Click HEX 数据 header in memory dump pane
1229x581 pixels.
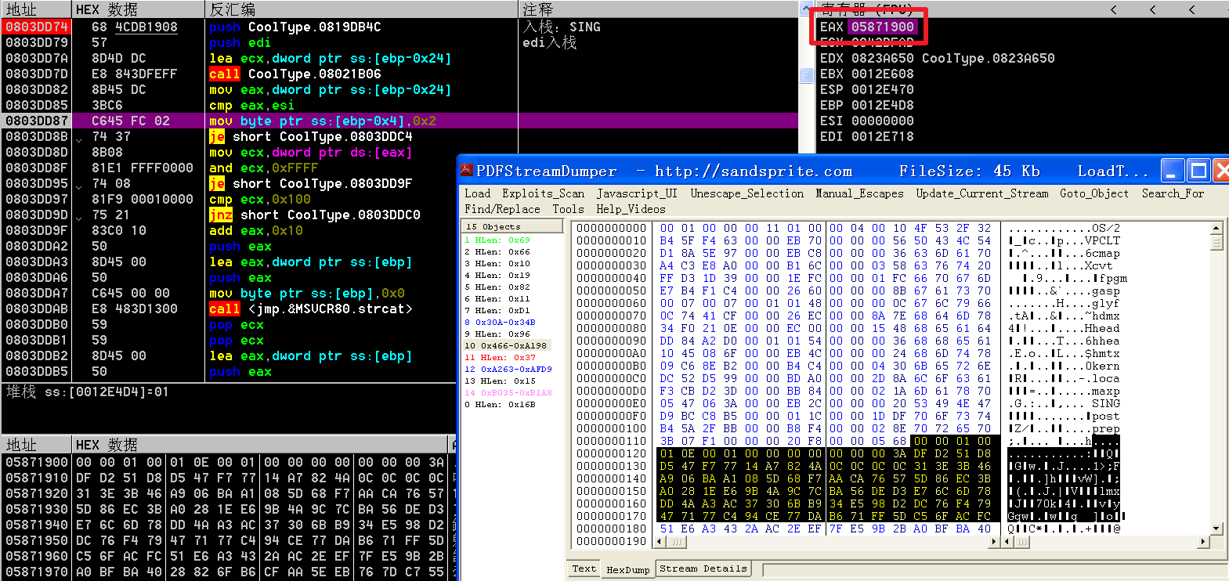pyautogui.click(x=261, y=445)
